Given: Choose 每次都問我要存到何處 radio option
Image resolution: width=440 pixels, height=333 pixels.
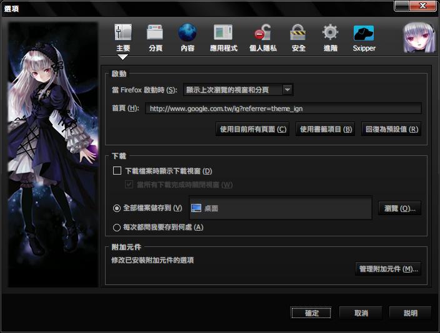Looking at the screenshot, I should [117, 228].
